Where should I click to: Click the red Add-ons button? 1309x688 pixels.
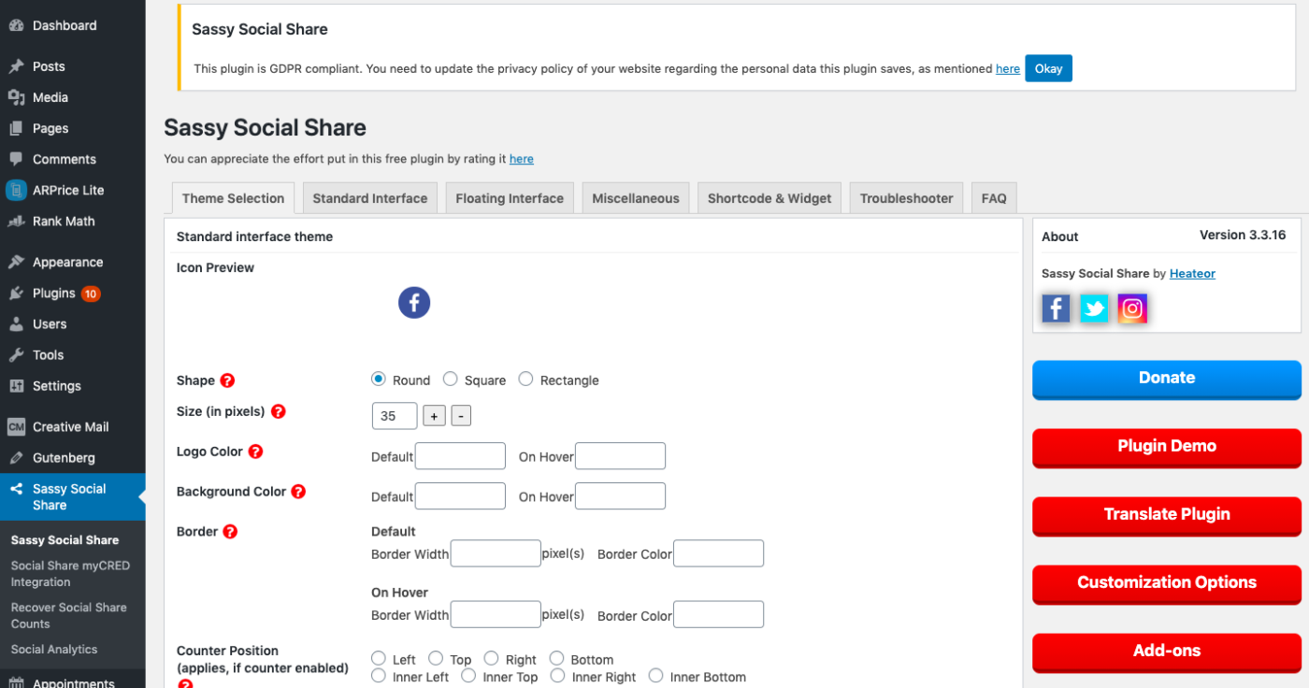tap(1167, 652)
